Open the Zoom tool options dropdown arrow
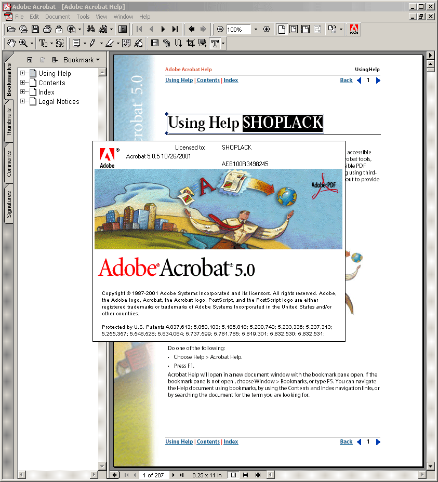 [x=32, y=43]
